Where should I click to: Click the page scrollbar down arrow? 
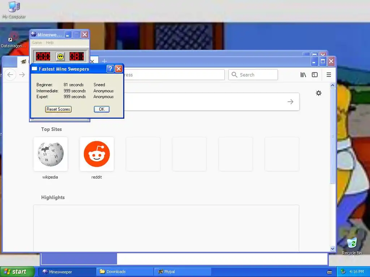(332, 249)
